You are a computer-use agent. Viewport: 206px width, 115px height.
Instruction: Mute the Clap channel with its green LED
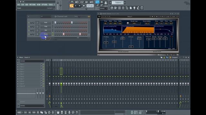(x=29, y=27)
